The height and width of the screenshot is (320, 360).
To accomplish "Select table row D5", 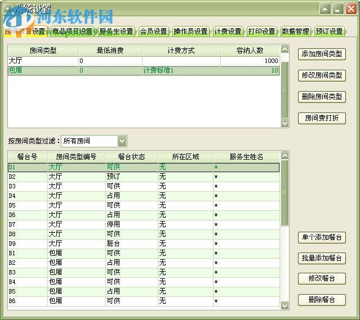I will click(144, 206).
